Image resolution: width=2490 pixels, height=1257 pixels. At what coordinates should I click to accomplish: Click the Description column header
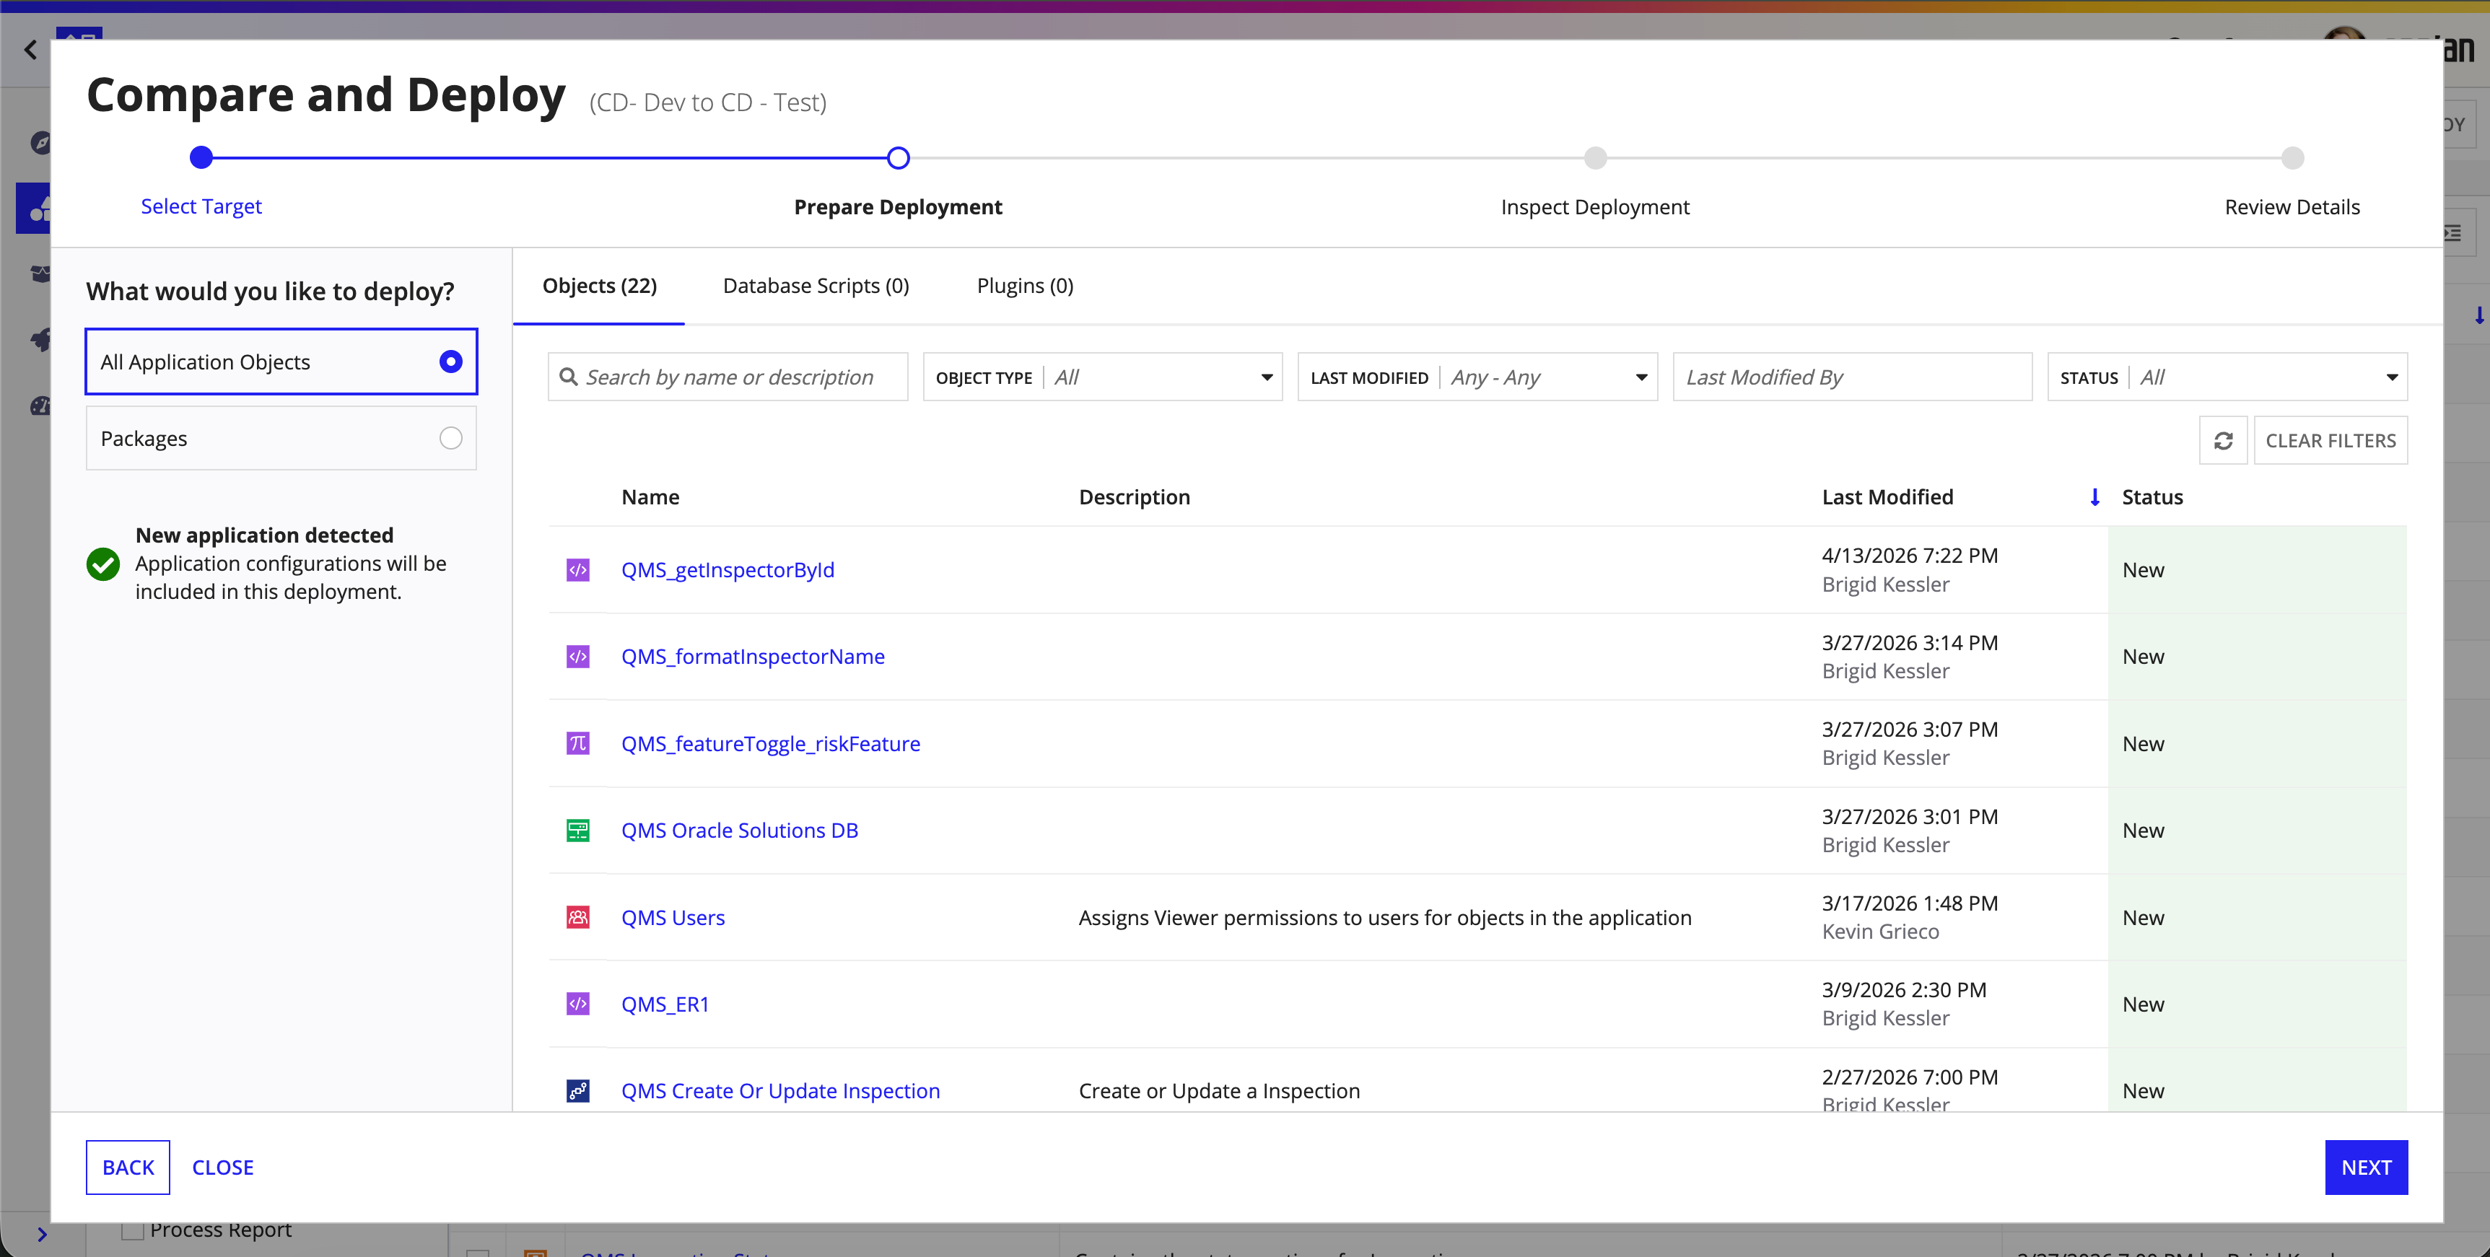click(1134, 498)
